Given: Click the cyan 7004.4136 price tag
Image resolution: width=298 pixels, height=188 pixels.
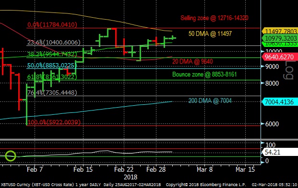Looking at the screenshot, I should (280, 102).
